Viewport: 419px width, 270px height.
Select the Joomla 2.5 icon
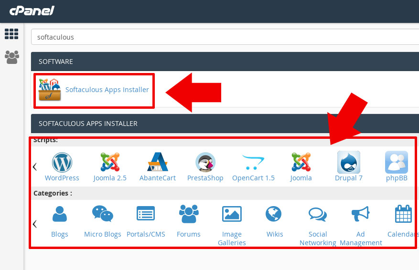[x=110, y=162]
